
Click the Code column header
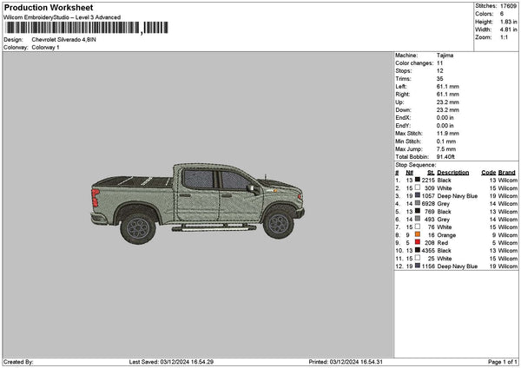click(x=488, y=173)
